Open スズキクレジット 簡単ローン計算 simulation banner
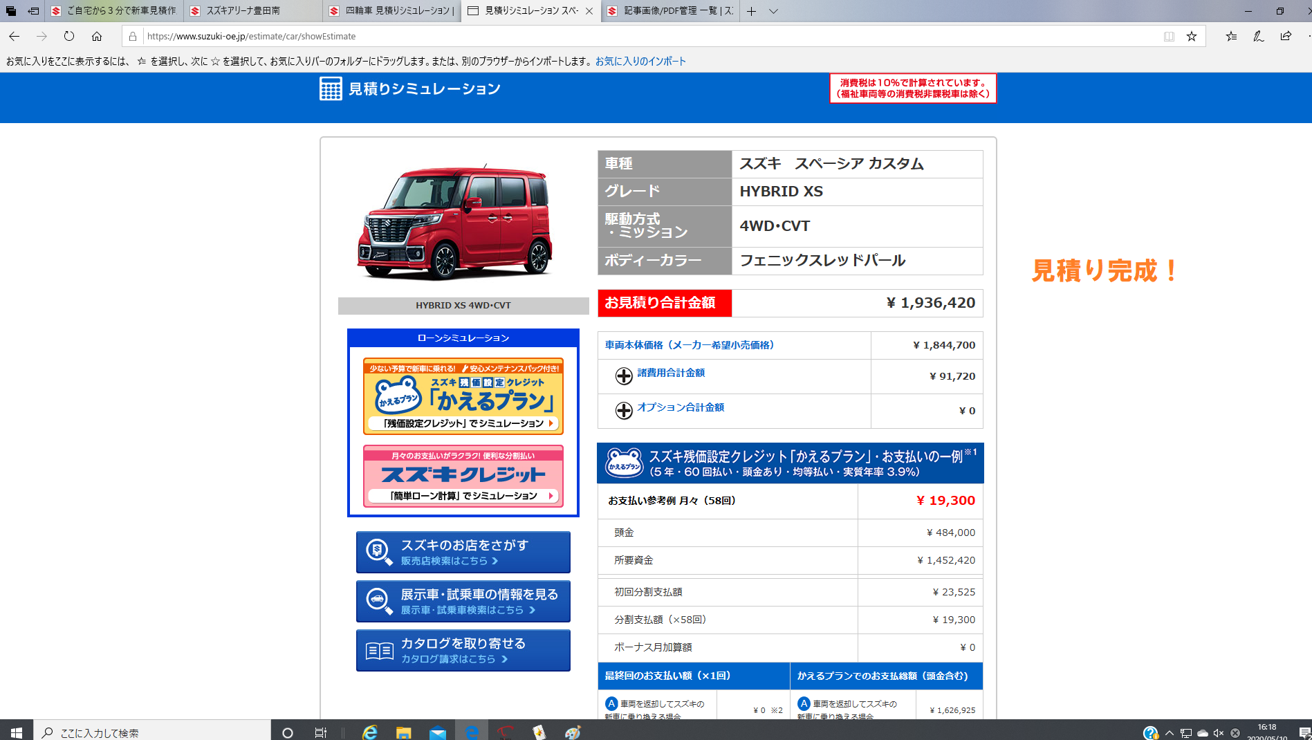Image resolution: width=1312 pixels, height=740 pixels. point(463,477)
